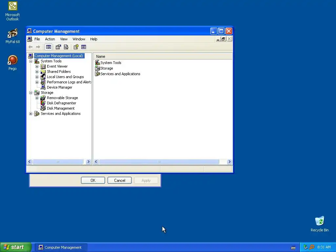Screen dimensions: 336x252
Task: Open Device Manager in the tree
Action: click(x=60, y=87)
